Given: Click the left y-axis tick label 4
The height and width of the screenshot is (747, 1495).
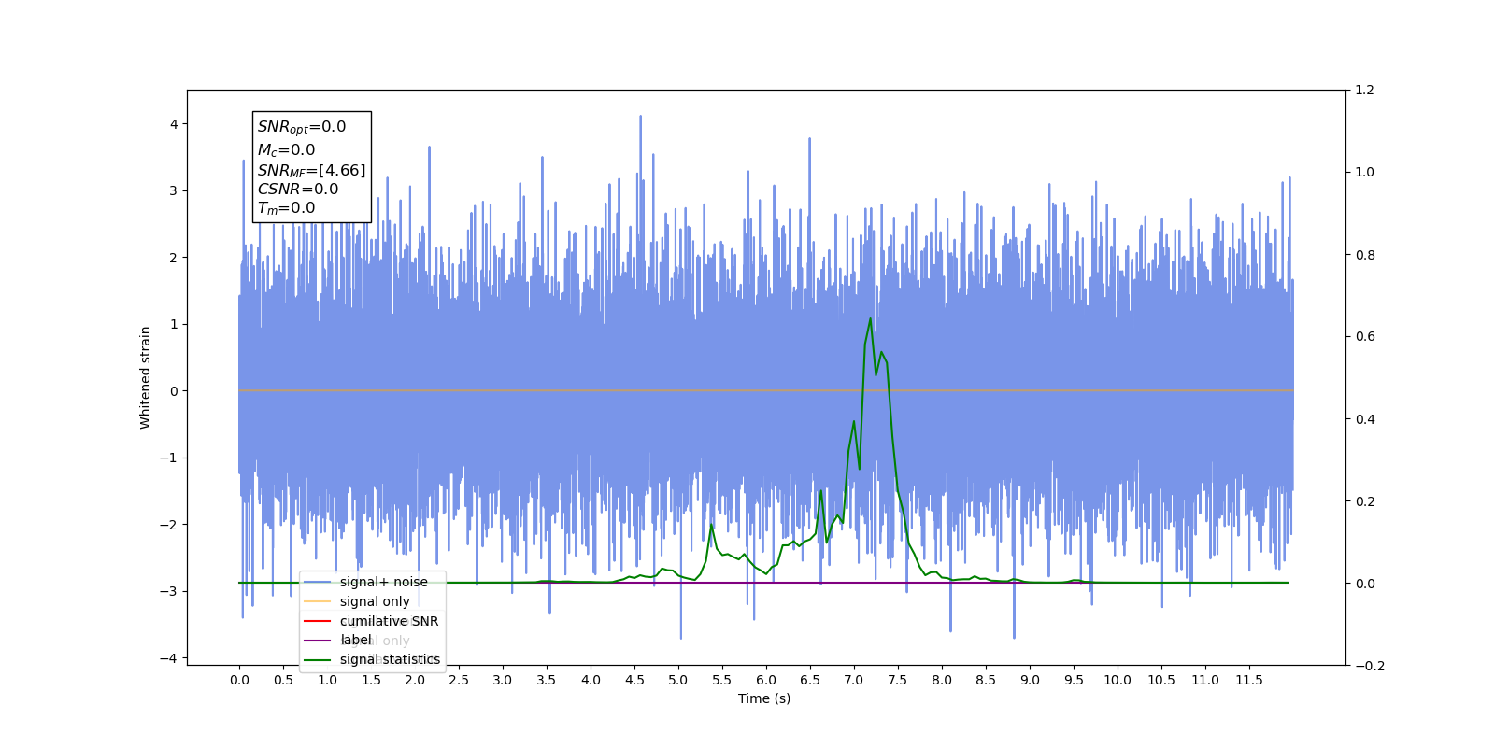Looking at the screenshot, I should [174, 124].
